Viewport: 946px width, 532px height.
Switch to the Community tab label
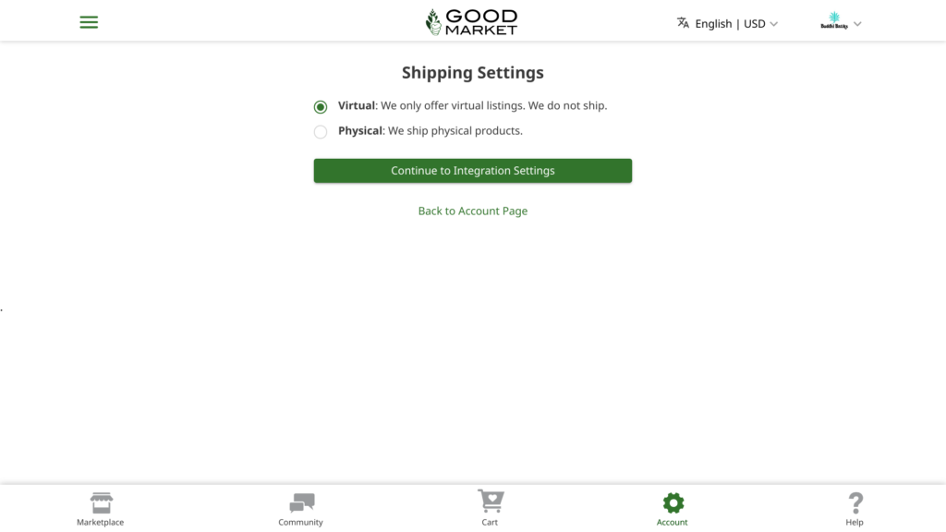(x=300, y=523)
